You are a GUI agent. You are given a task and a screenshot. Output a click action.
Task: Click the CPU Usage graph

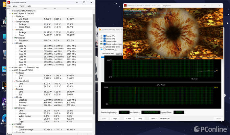pyautogui.click(x=161, y=95)
